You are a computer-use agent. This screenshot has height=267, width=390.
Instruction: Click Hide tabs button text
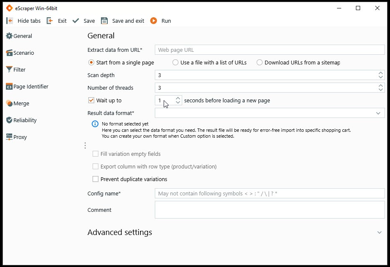(x=29, y=21)
